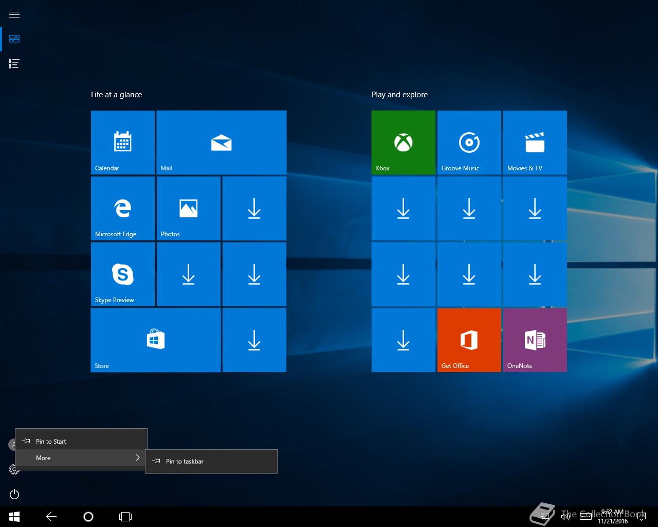Click the Get Office tile
This screenshot has width=658, height=527.
point(469,340)
